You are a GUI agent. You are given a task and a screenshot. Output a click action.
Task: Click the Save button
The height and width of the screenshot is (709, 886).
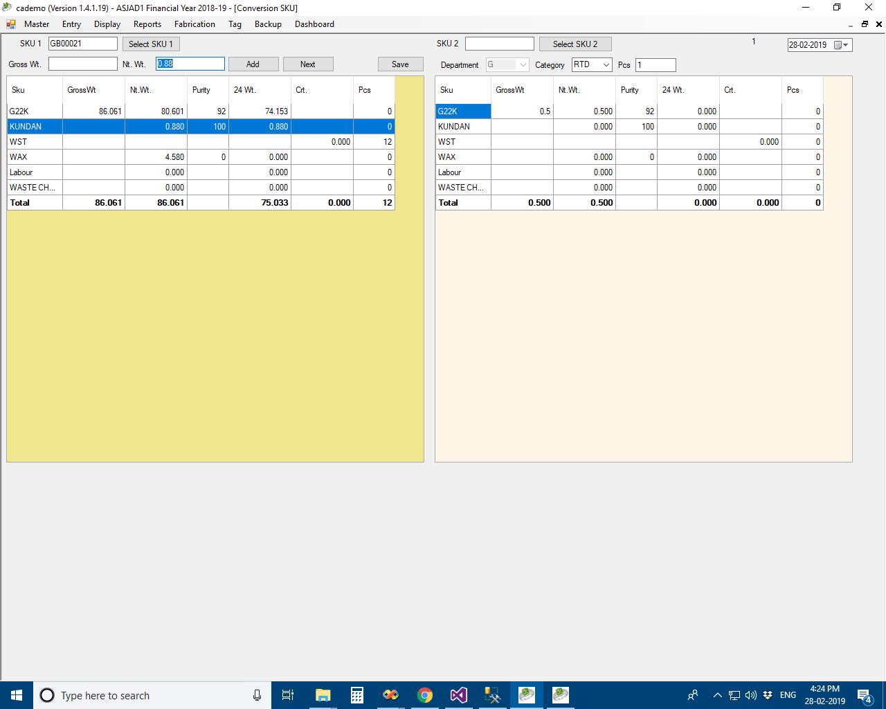pyautogui.click(x=400, y=64)
